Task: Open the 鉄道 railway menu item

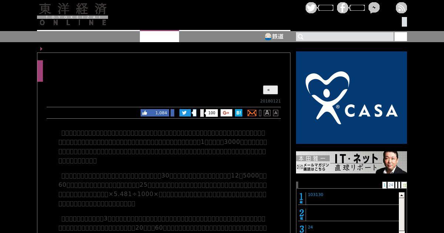Action: point(274,37)
